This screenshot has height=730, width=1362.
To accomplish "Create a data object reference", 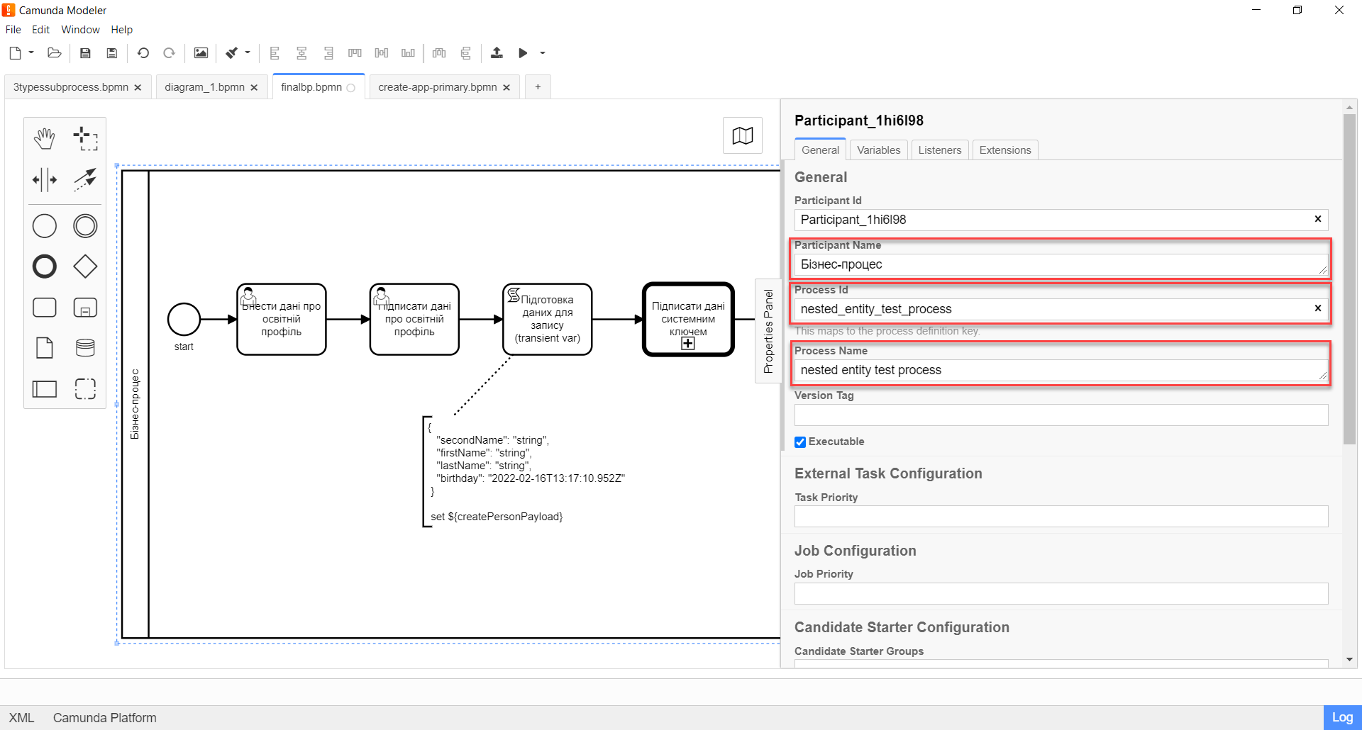I will click(45, 348).
